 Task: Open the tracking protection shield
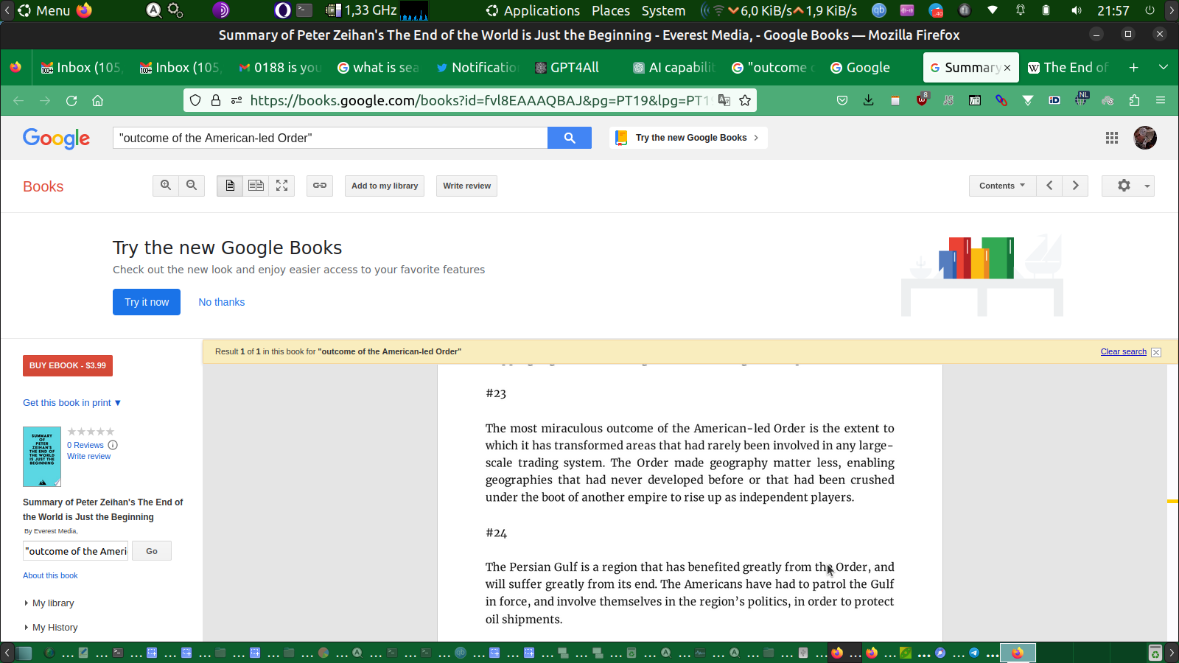[195, 100]
